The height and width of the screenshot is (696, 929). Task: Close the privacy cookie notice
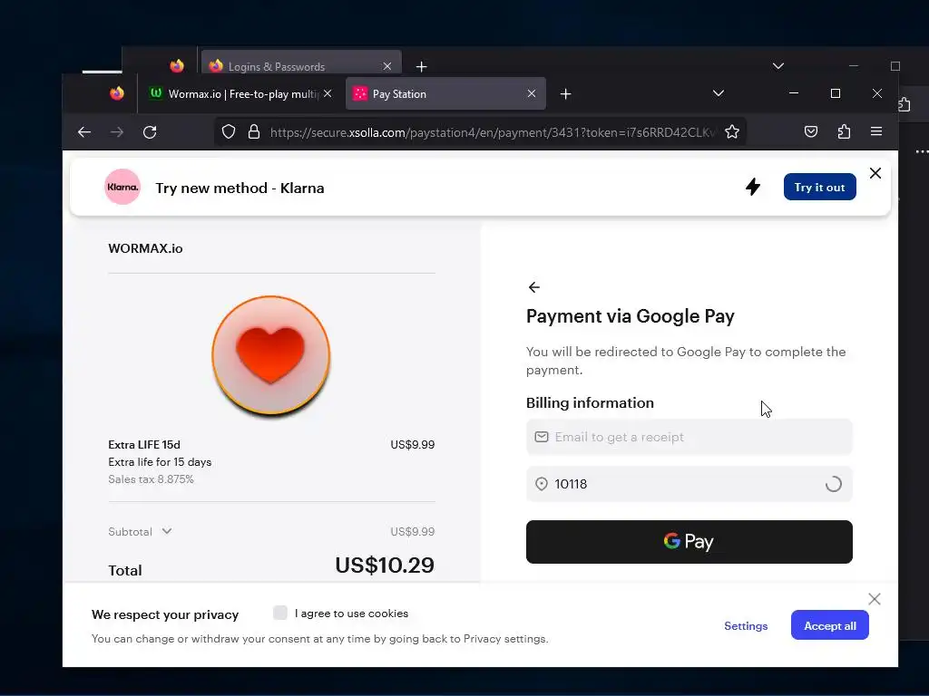(x=874, y=599)
